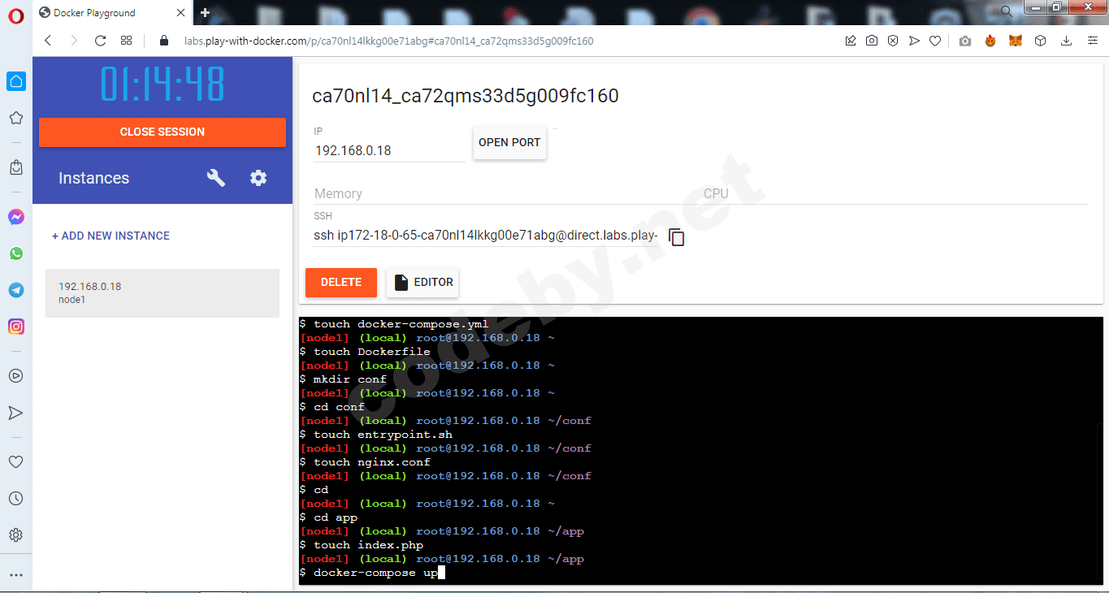The width and height of the screenshot is (1109, 593).
Task: Open a new browser tab
Action: [x=205, y=13]
